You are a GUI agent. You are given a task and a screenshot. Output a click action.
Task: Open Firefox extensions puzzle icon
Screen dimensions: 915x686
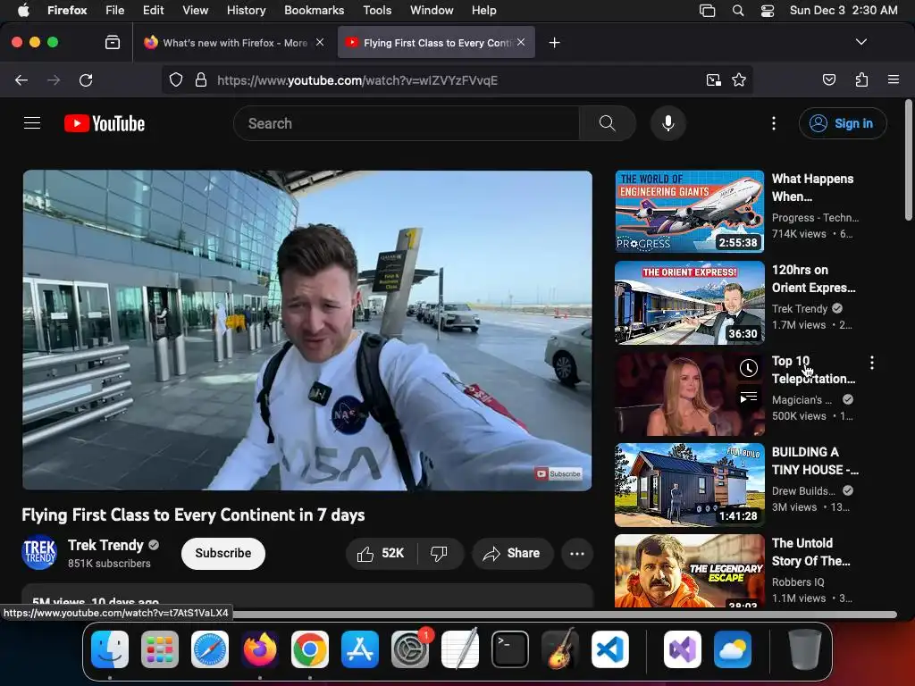tap(861, 79)
